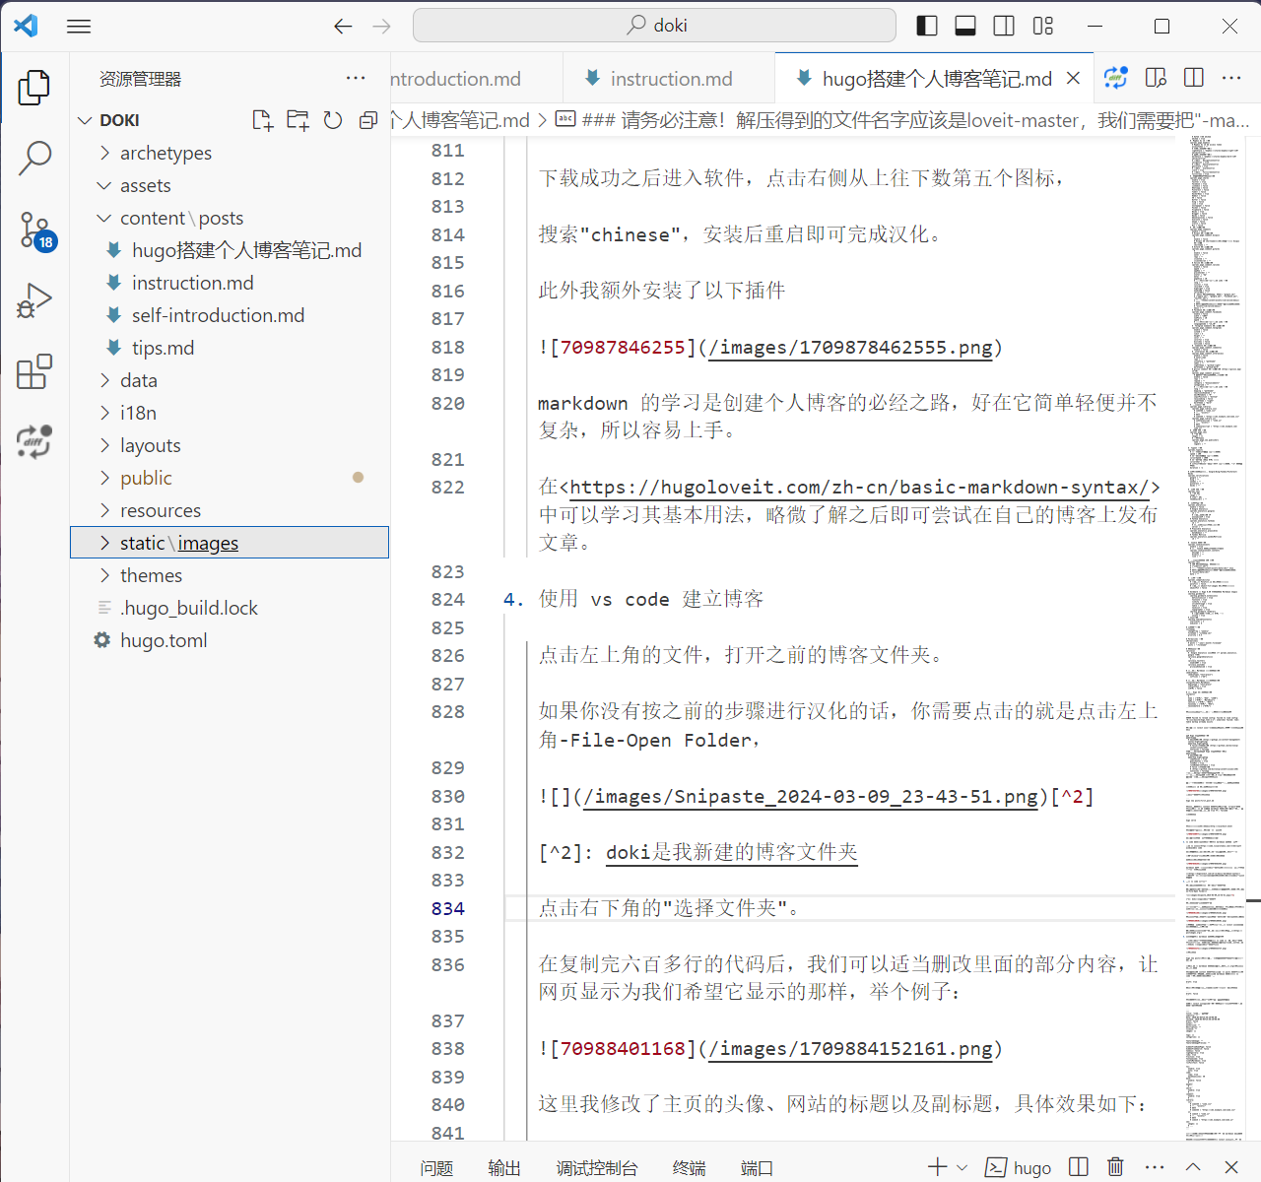Toggle the secondary side bar layout
This screenshot has height=1182, width=1261.
point(1004,26)
